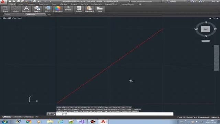
Task: Click the TOP face of ViewCube
Action: coord(206,29)
